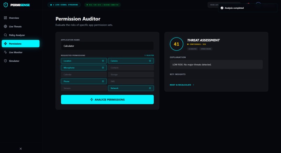Viewport: 281px width, 153px height.
Task: Select the Permissions sidebar item
Action: [x=21, y=43]
